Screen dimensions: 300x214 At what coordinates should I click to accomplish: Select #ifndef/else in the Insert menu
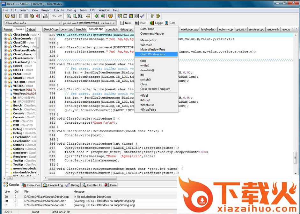[x=156, y=110]
